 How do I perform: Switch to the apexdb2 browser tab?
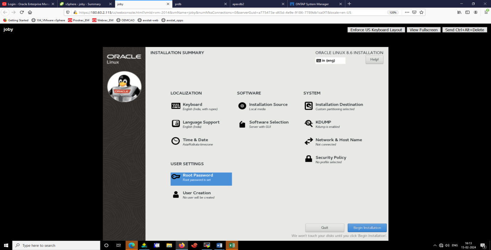(258, 4)
